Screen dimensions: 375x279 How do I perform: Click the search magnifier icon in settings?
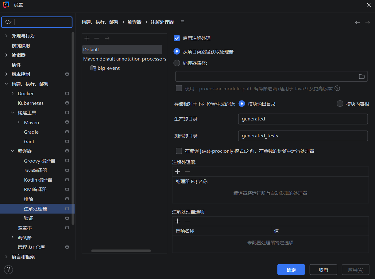point(8,22)
